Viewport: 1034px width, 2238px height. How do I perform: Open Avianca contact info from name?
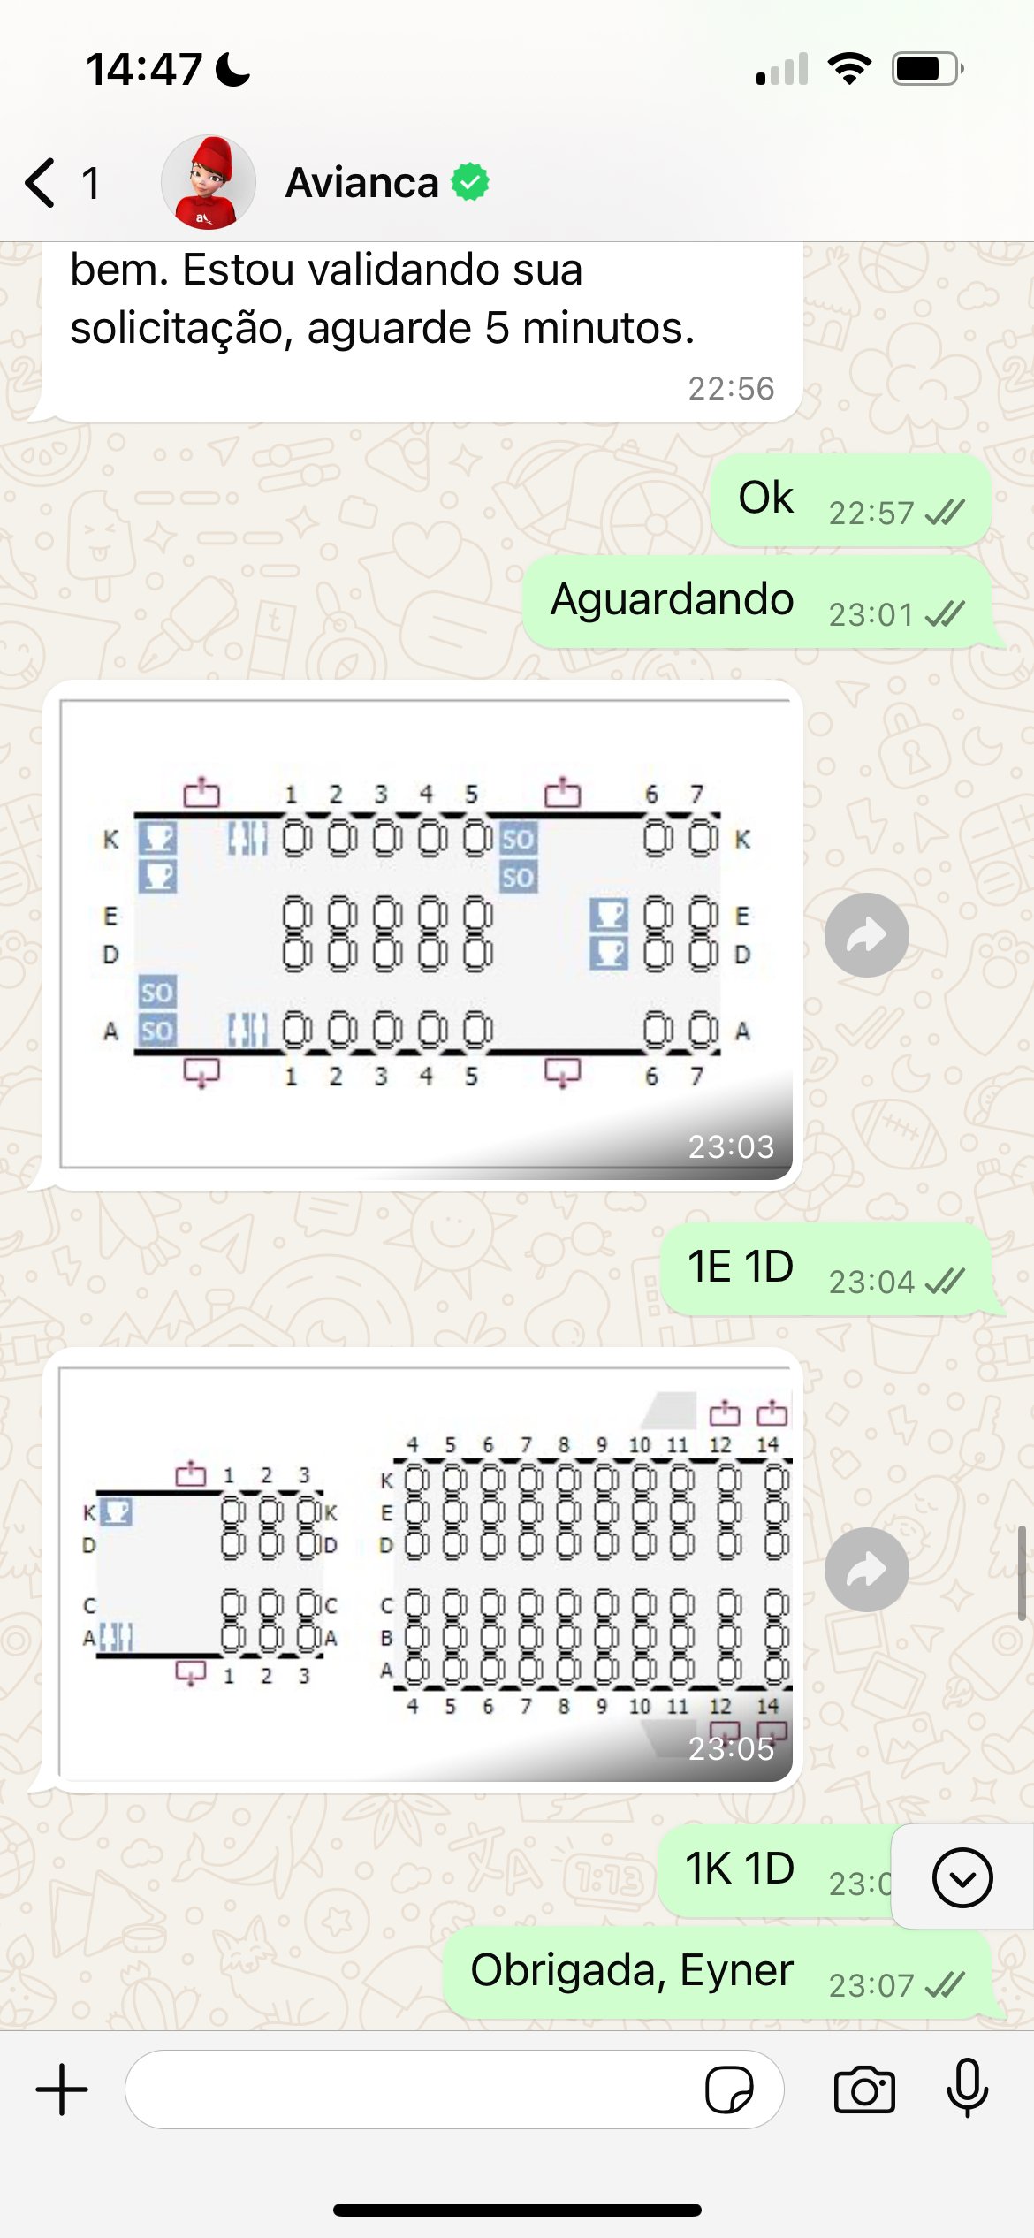click(361, 183)
